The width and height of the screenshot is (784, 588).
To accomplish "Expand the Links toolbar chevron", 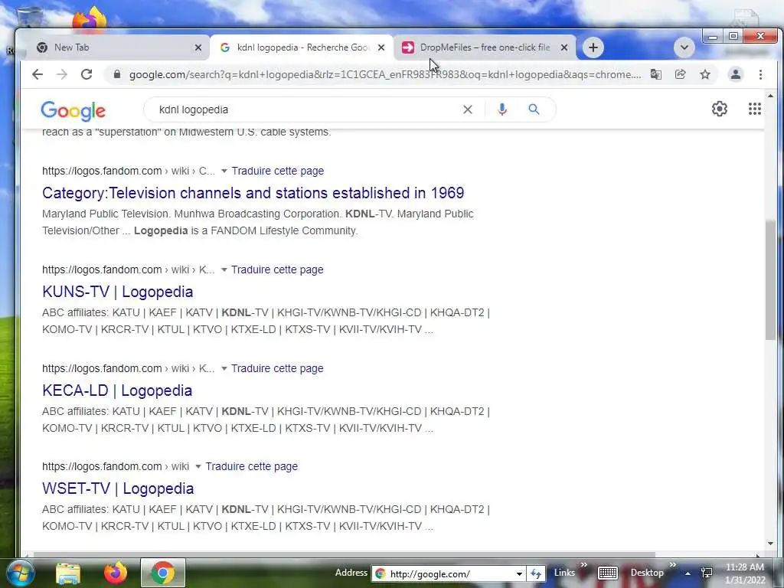I will coord(583,565).
